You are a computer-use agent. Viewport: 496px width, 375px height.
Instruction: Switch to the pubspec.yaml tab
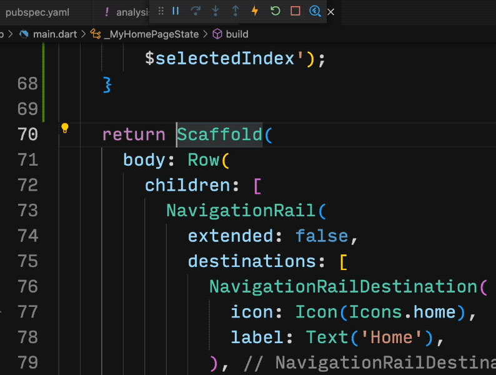(x=37, y=12)
